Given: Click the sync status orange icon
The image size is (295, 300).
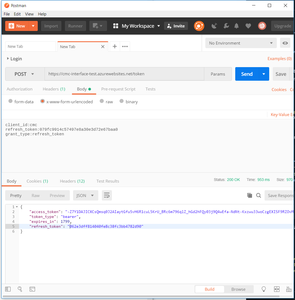Looking at the screenshot, I should coord(199,26).
